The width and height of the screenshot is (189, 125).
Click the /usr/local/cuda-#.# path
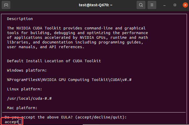tap(29, 98)
